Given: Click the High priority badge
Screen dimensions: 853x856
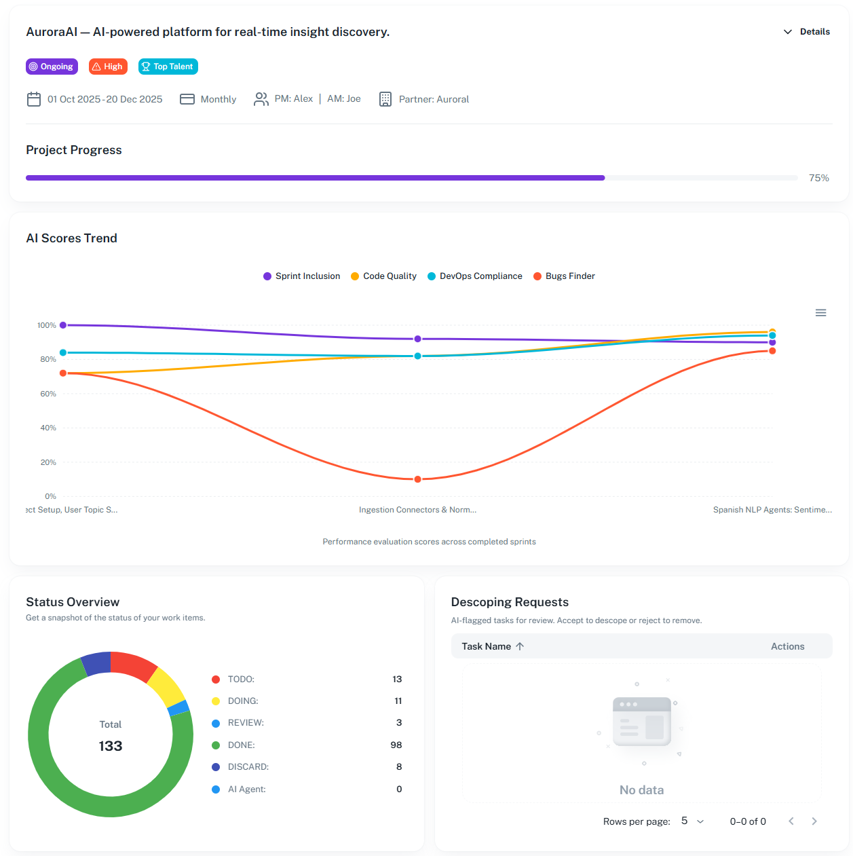Looking at the screenshot, I should click(108, 67).
